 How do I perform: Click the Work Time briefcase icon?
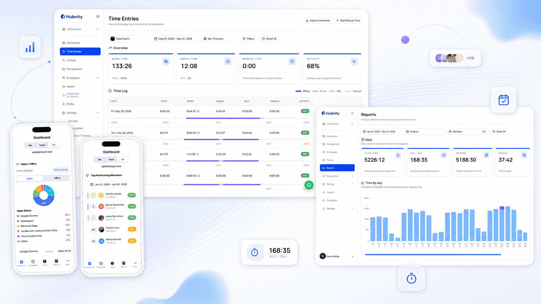coord(166,61)
